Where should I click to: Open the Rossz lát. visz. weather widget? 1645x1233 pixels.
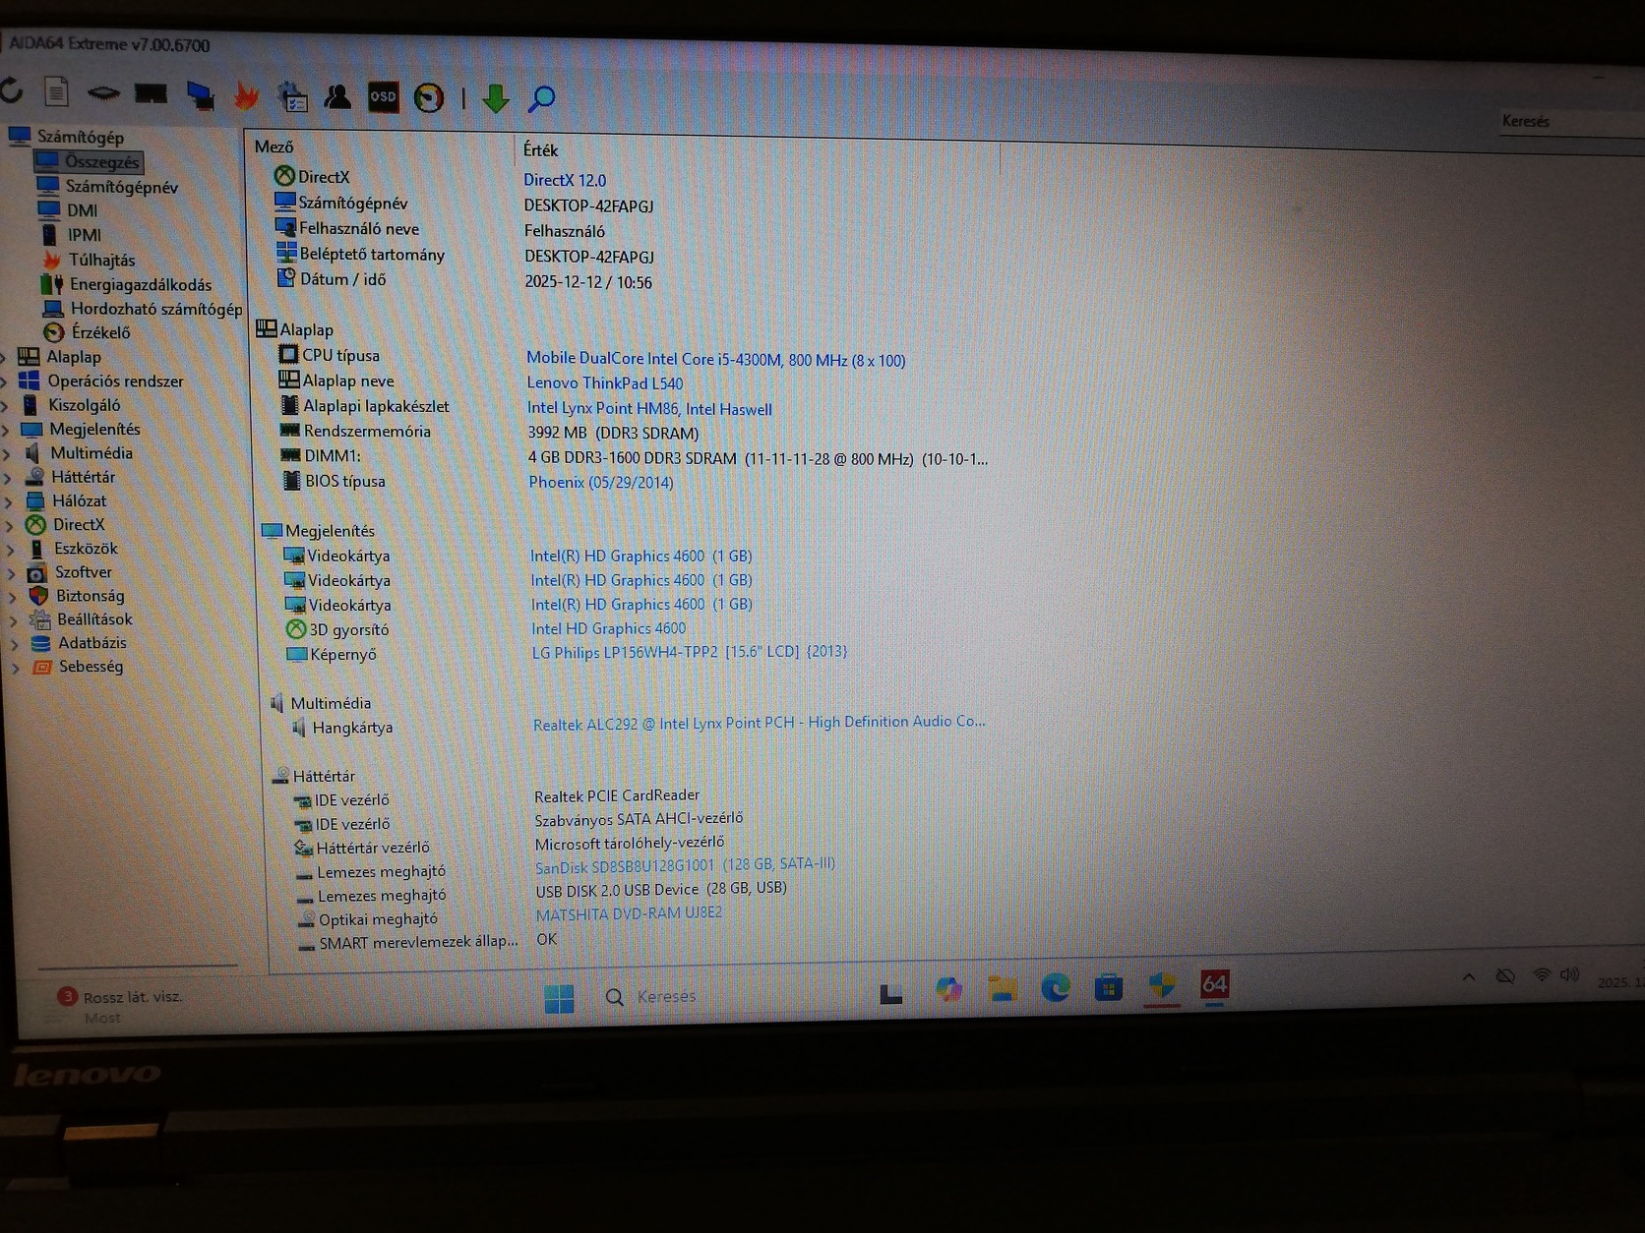point(118,1006)
